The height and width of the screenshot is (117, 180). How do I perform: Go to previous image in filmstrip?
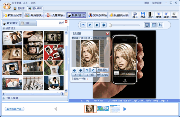(x=56, y=109)
